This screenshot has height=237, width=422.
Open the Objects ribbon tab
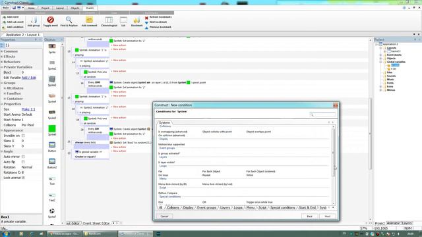pyautogui.click(x=75, y=8)
